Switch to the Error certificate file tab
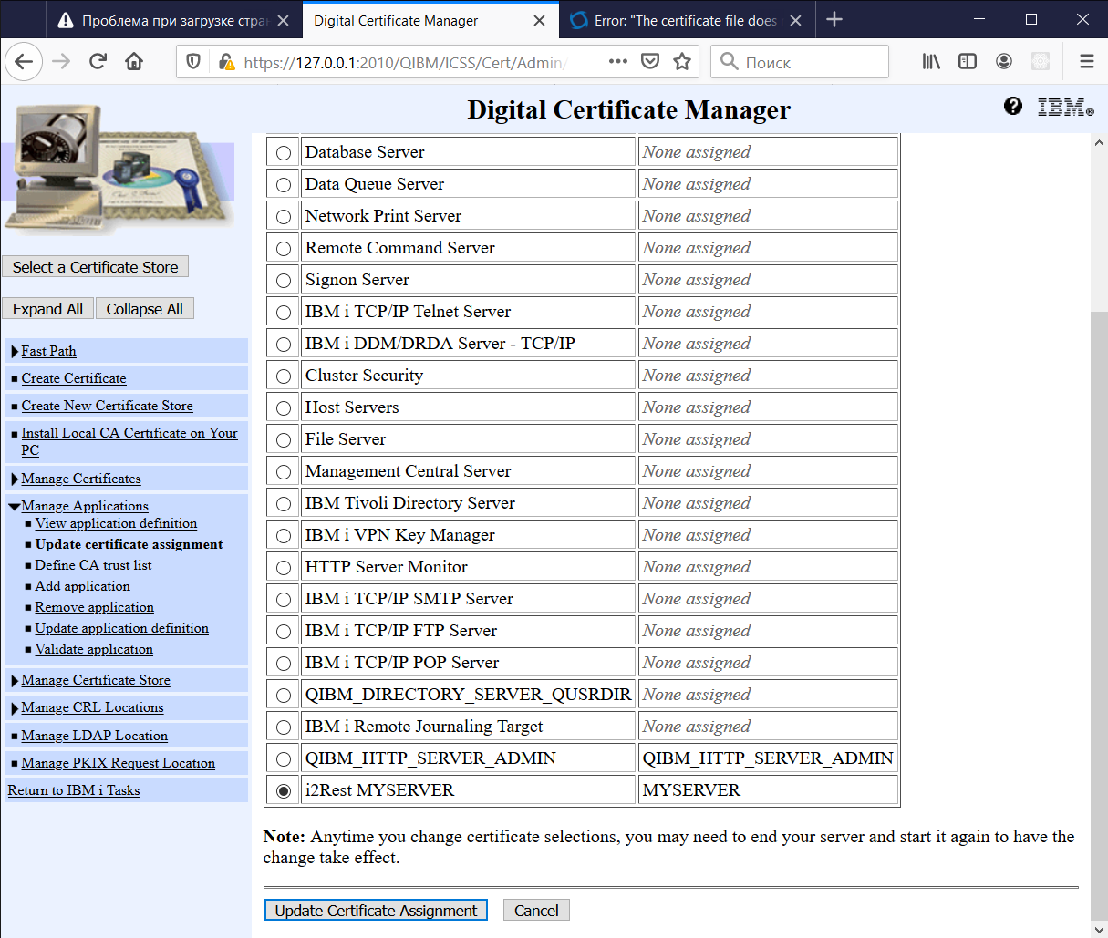Viewport: 1108px width, 938px height. (x=686, y=20)
